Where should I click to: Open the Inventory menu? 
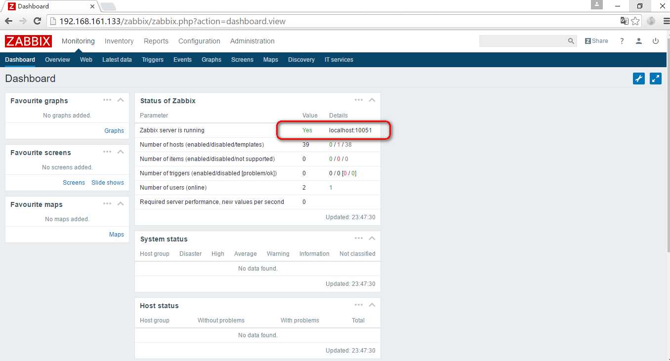tap(119, 41)
